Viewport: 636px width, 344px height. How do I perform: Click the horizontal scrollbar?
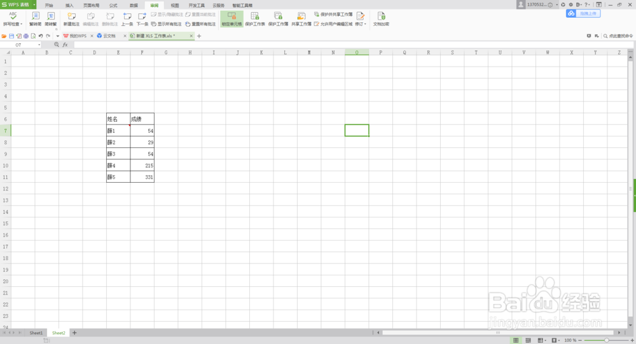(x=498, y=333)
